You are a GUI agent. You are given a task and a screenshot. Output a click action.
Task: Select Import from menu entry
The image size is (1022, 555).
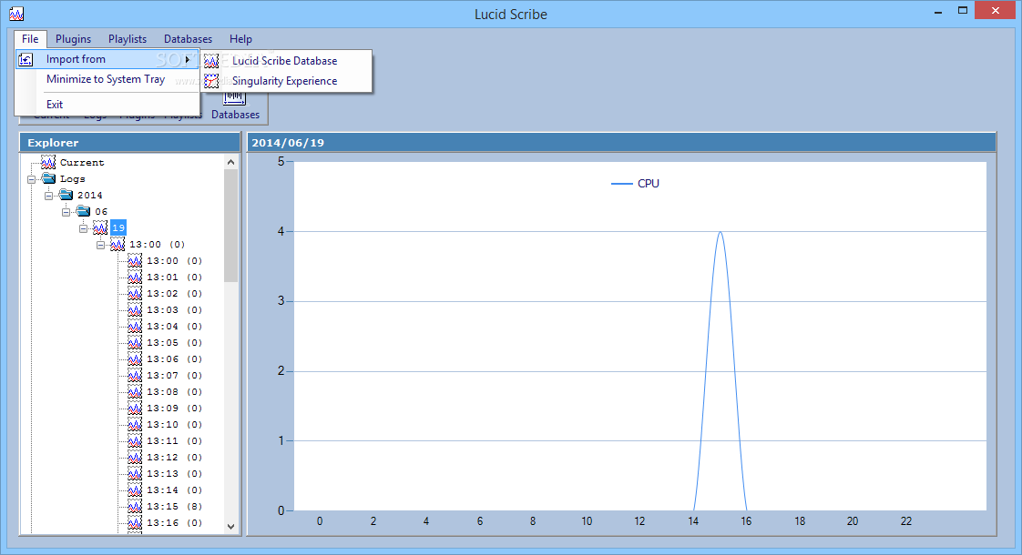107,59
